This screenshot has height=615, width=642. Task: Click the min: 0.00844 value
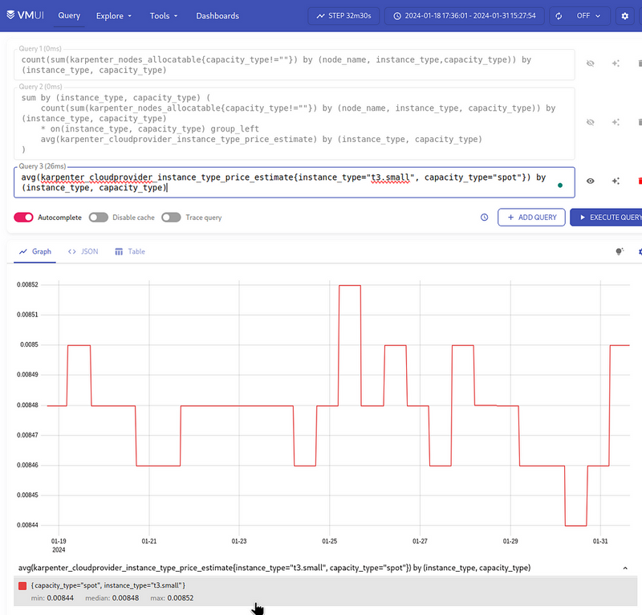(52, 598)
